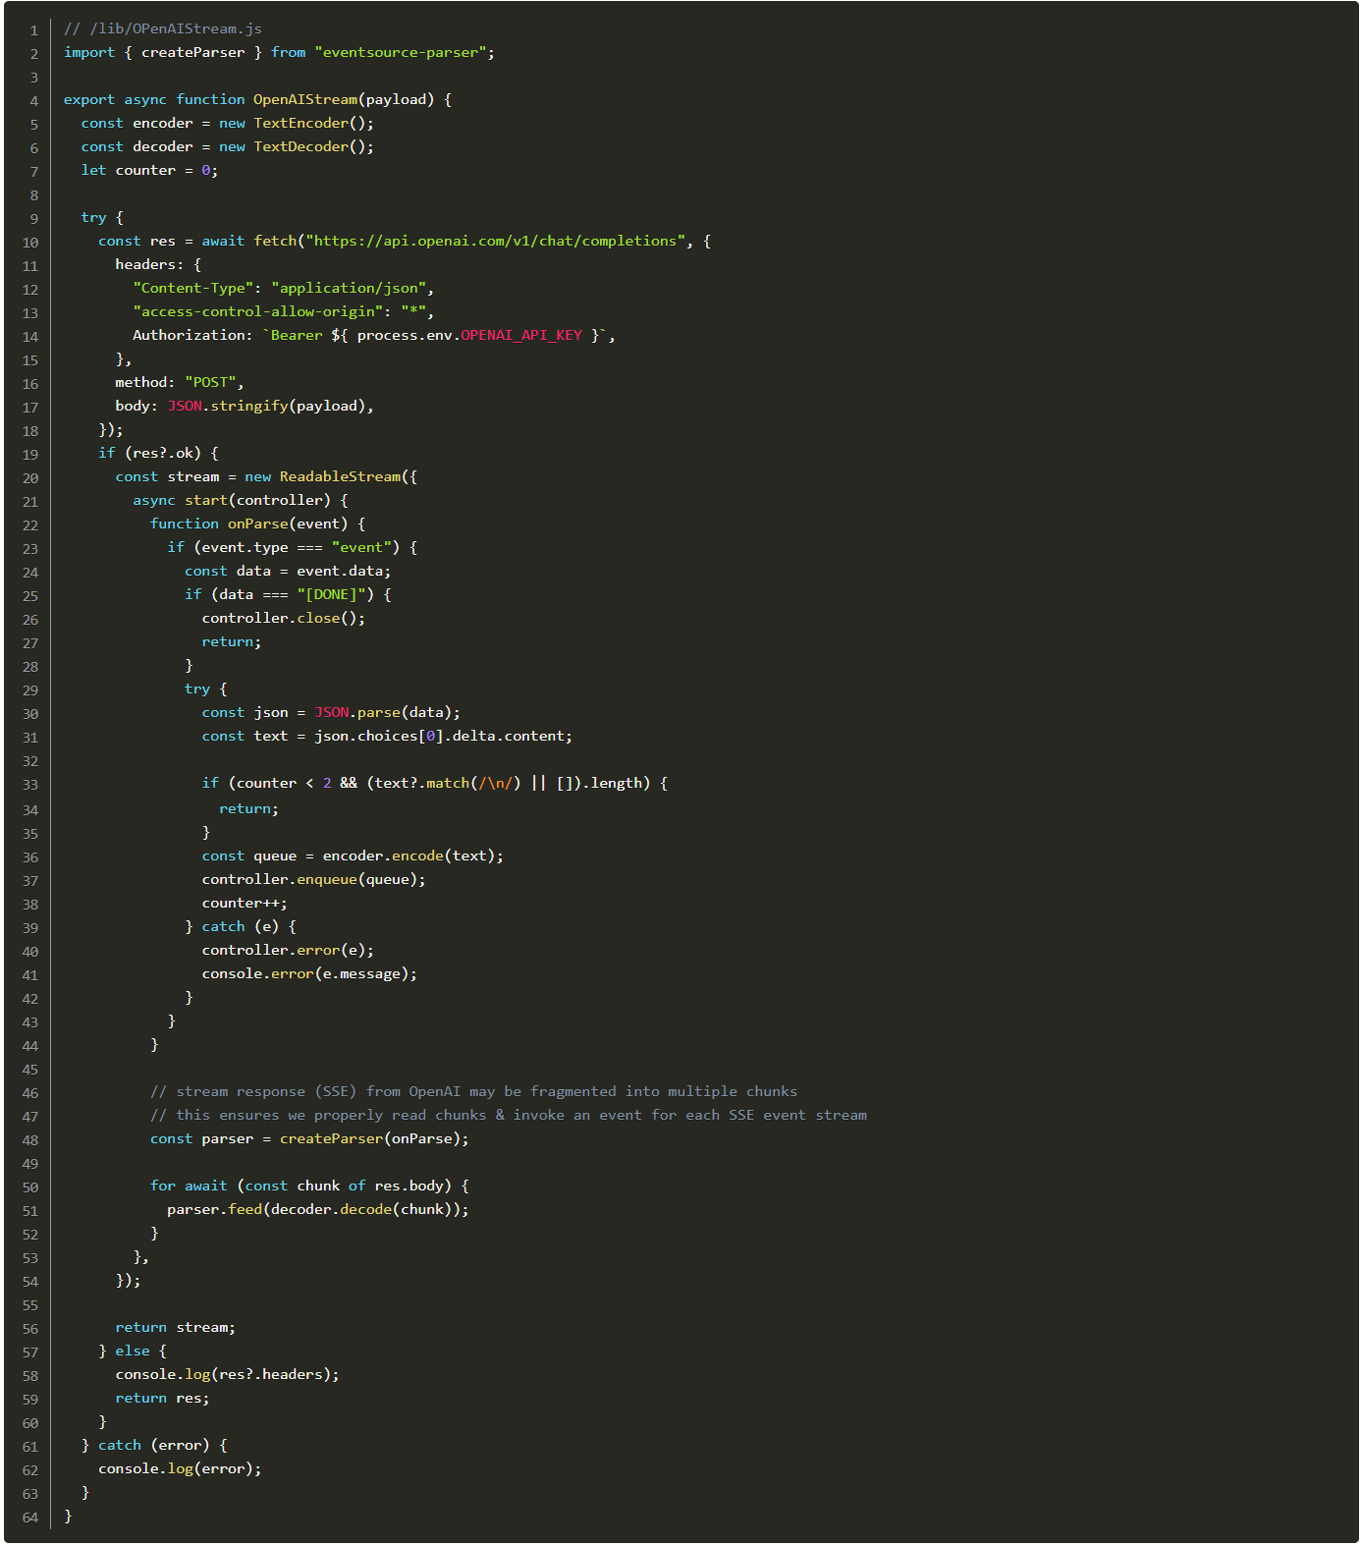This screenshot has width=1362, height=1546.
Task: Click JSON.parse(data) on line 30
Action: pyautogui.click(x=383, y=712)
